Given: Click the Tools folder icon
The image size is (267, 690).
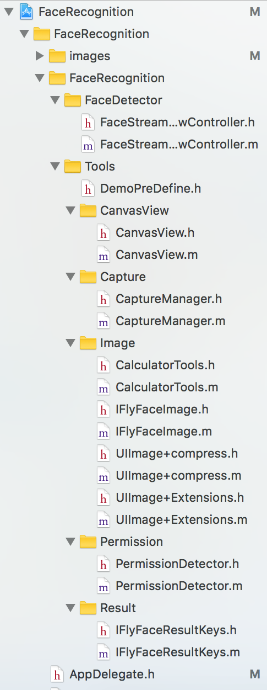Looking at the screenshot, I should click(73, 166).
